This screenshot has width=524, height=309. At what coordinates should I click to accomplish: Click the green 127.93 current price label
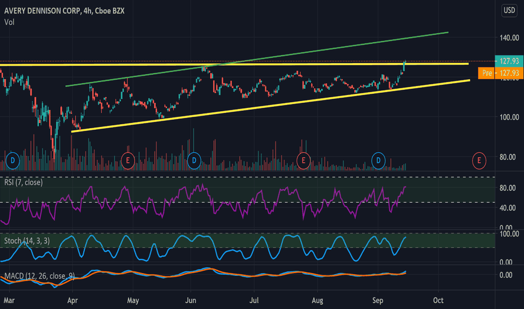click(x=509, y=61)
